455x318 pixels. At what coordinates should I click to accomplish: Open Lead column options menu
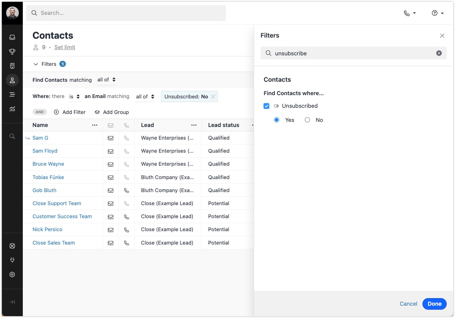(x=194, y=125)
